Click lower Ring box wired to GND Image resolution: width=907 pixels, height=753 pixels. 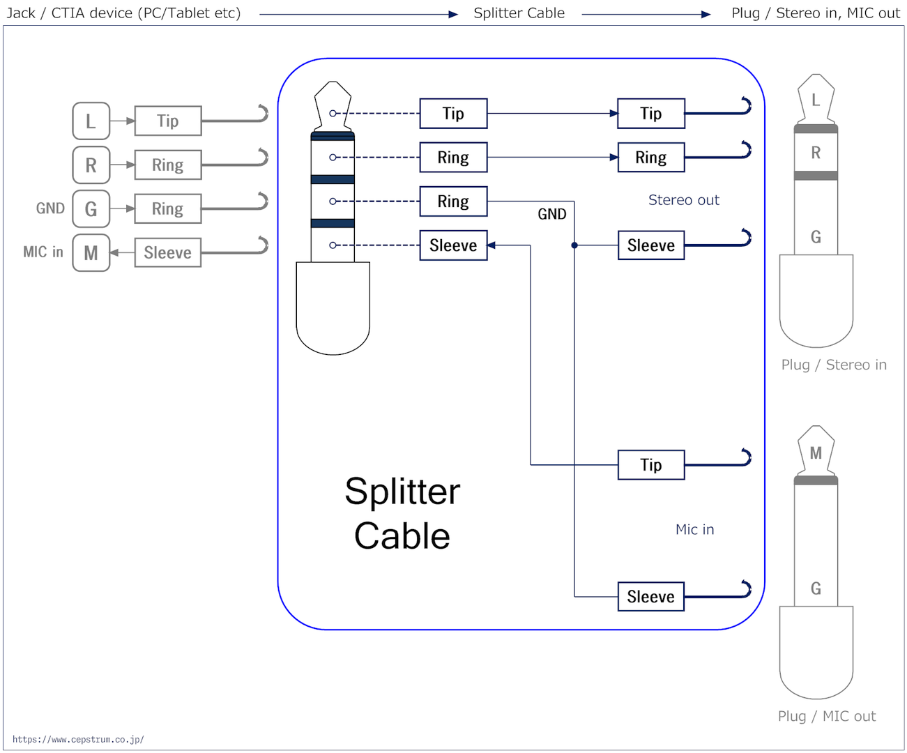(x=453, y=201)
